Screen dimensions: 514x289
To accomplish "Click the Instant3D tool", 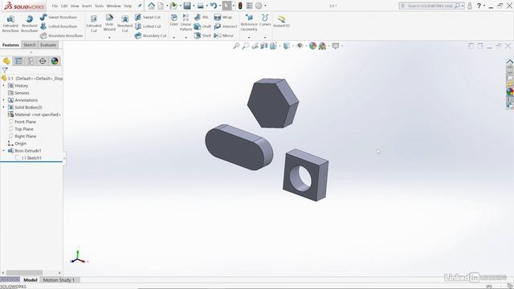I will point(282,22).
